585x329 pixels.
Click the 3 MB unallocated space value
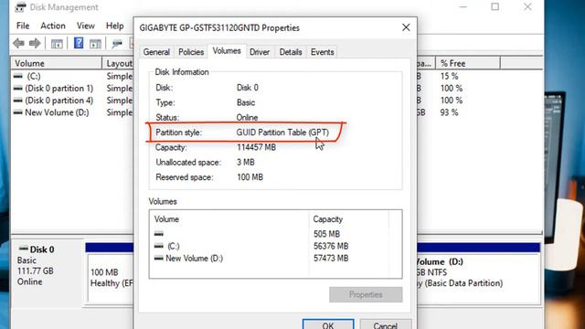pyautogui.click(x=246, y=163)
